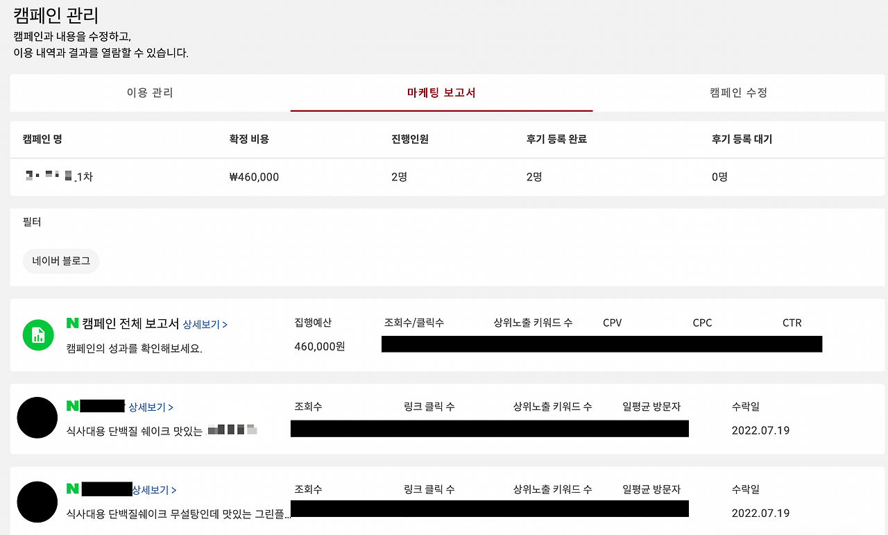Expand 상세보기 for the campaign full report
Image resolution: width=888 pixels, height=535 pixels.
click(207, 323)
